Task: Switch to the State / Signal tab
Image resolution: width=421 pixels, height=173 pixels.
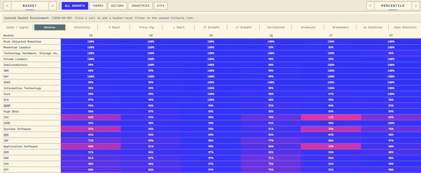Action: click(x=18, y=27)
